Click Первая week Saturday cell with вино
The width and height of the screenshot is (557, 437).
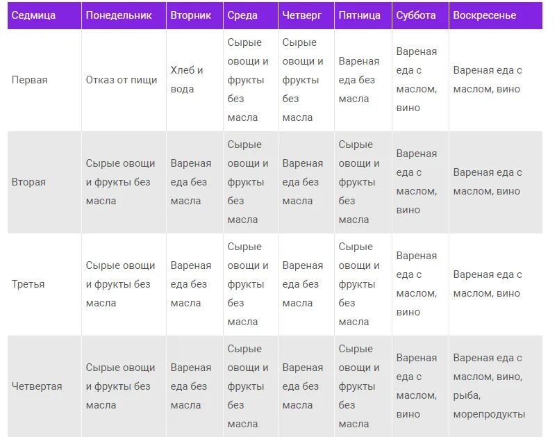421,80
